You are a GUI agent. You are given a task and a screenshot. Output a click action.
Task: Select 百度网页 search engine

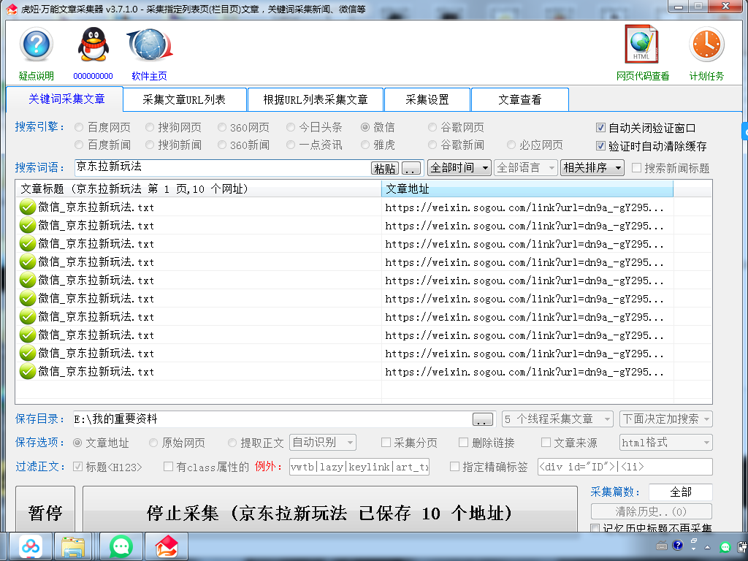point(79,127)
